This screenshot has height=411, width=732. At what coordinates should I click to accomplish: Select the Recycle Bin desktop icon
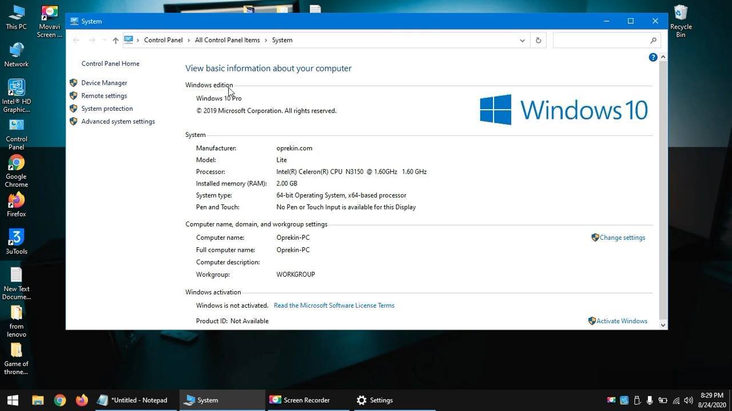point(681,22)
